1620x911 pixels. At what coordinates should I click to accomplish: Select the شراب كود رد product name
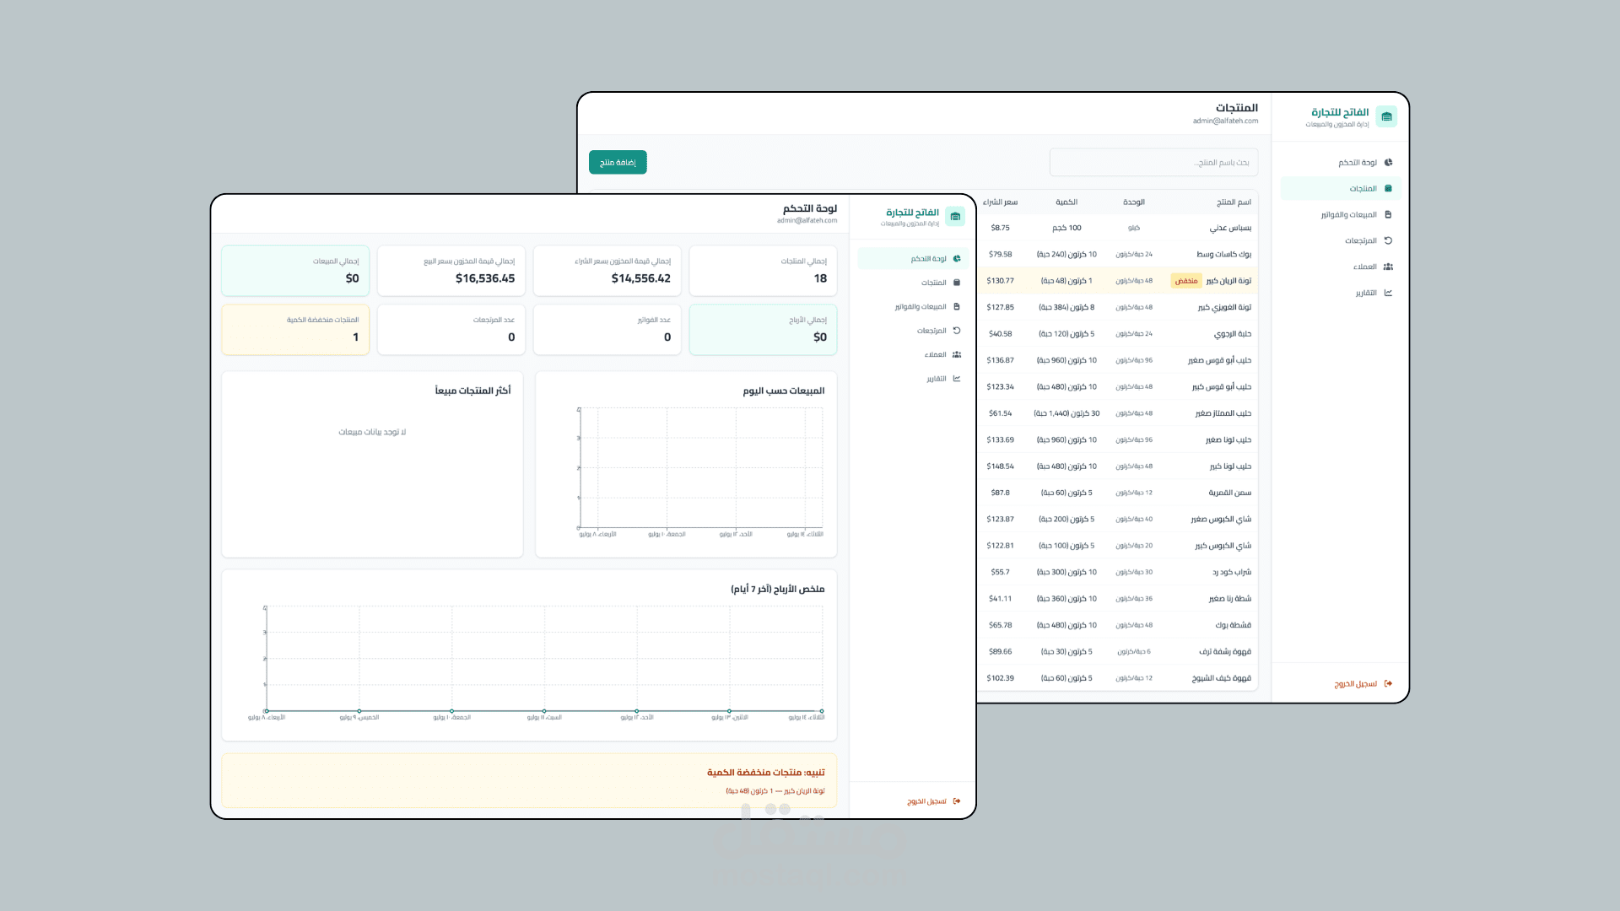click(x=1232, y=572)
